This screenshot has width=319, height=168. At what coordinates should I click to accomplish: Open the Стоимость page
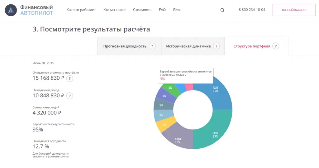(x=142, y=10)
